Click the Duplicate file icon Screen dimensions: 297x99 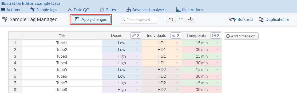pos(261,19)
